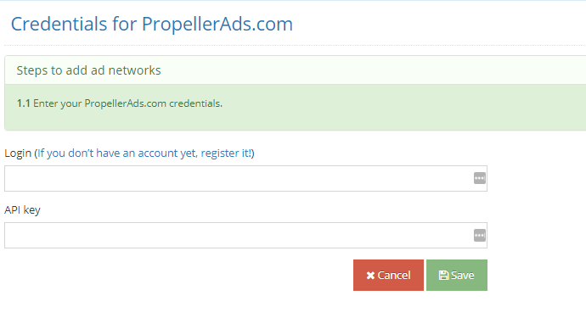Open password manager icon in Login field

coord(480,178)
